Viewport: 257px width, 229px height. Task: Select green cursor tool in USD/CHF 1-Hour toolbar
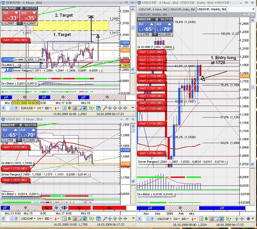pyautogui.click(x=91, y=219)
